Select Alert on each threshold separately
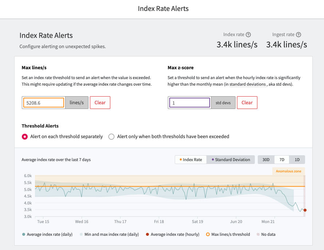The height and width of the screenshot is (250, 324). click(x=25, y=137)
